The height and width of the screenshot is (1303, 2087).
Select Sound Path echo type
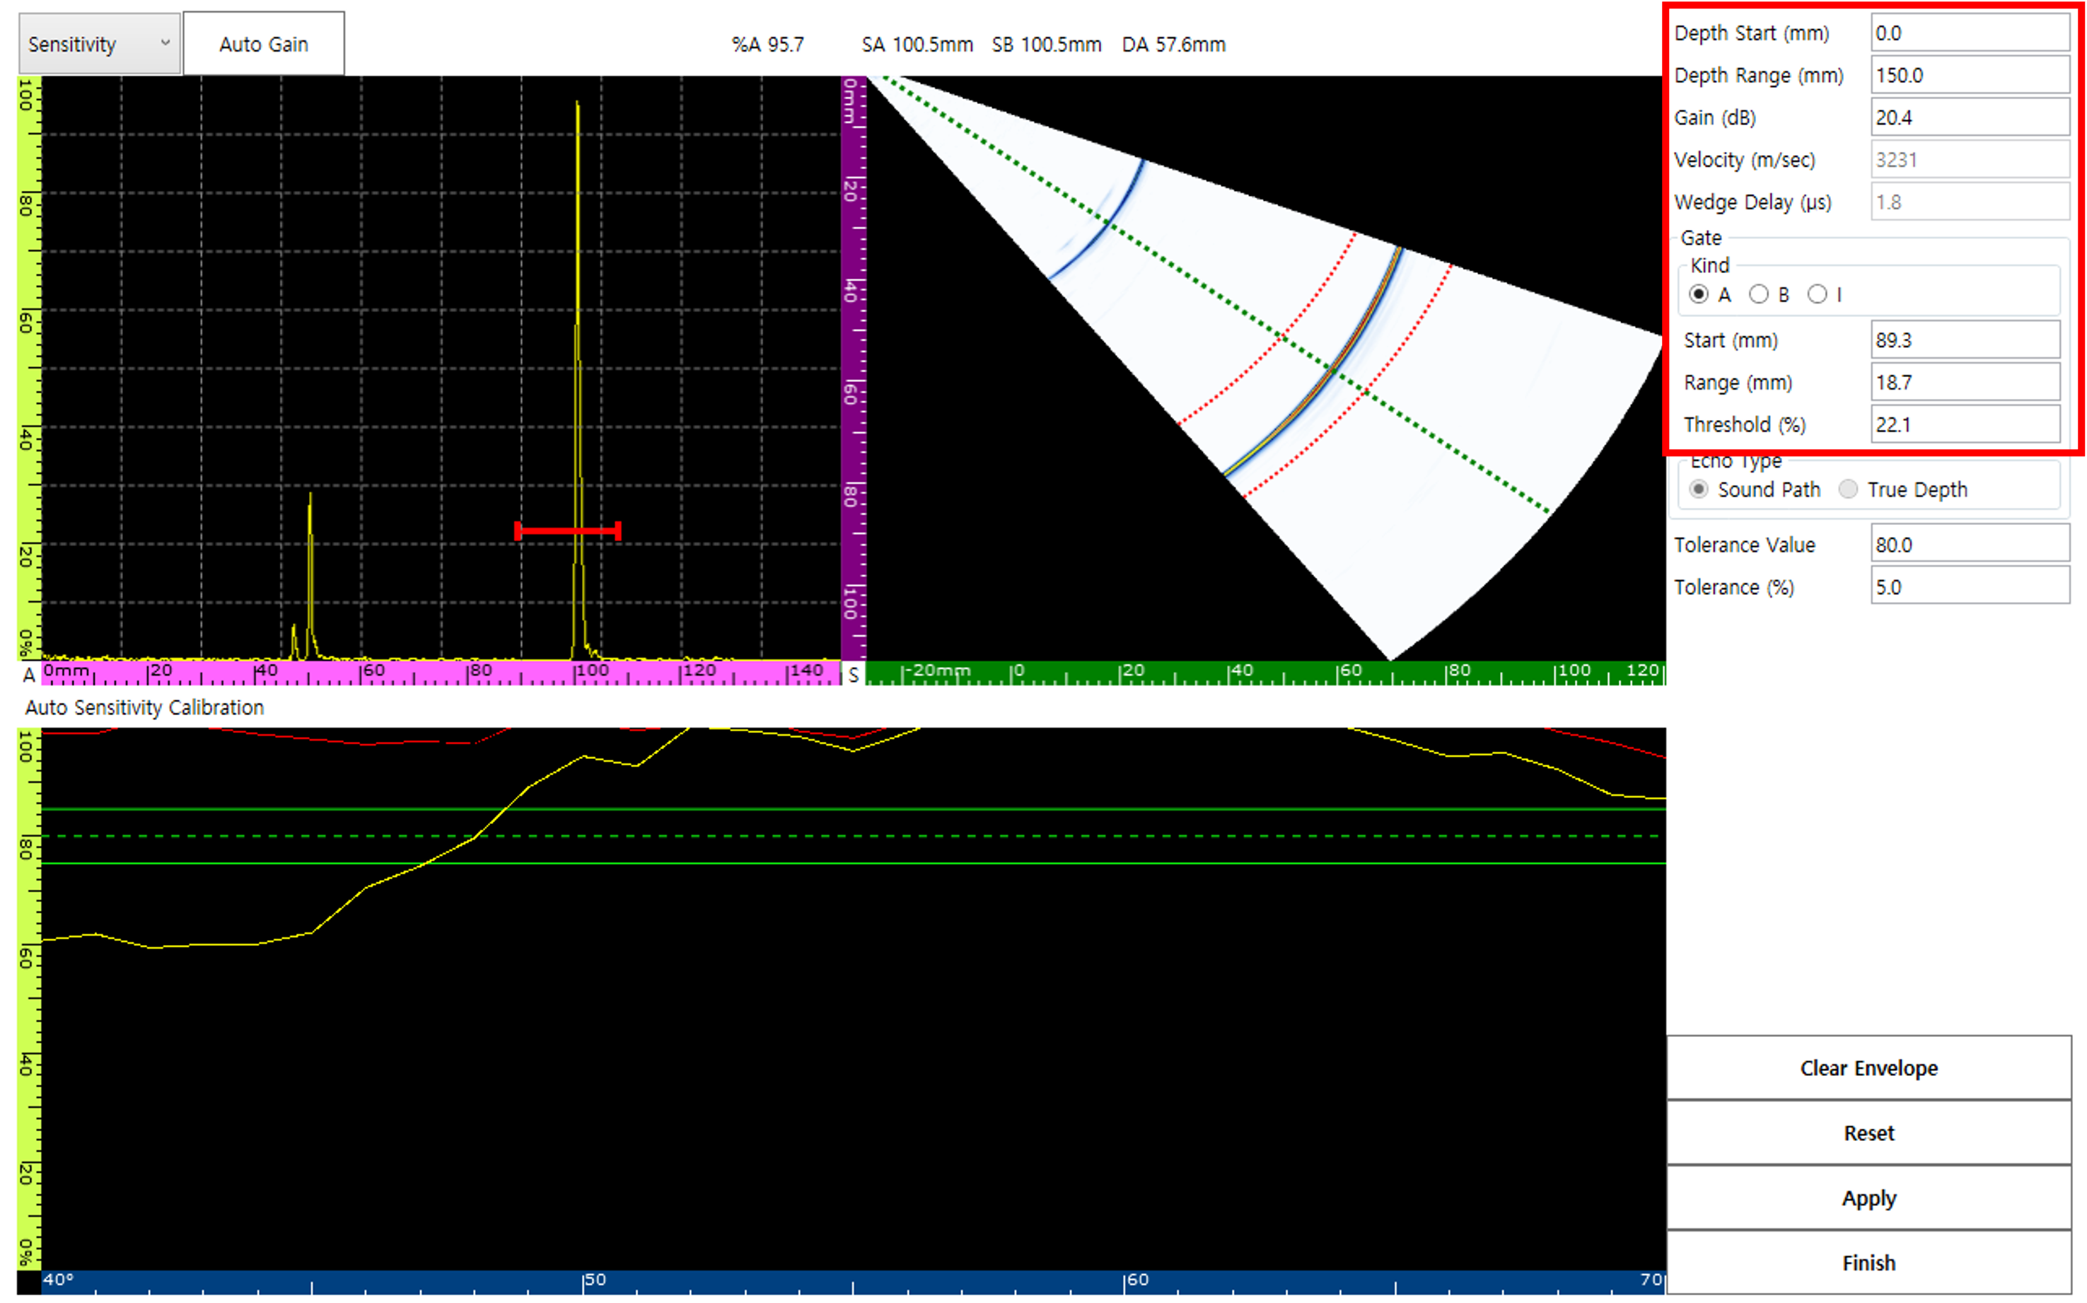coord(1698,490)
